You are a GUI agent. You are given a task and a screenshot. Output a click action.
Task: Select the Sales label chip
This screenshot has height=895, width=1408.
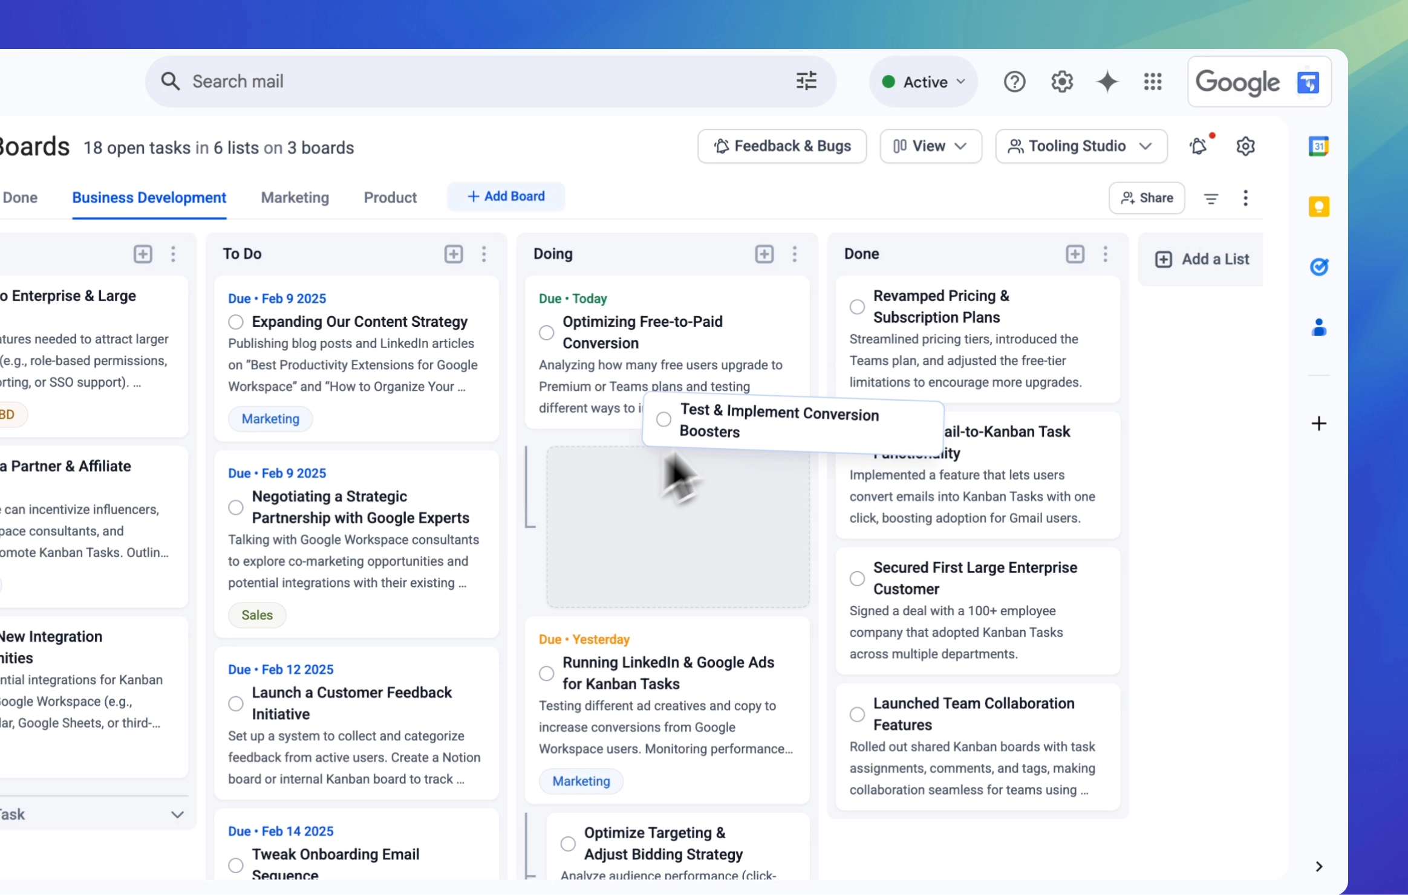click(x=256, y=615)
